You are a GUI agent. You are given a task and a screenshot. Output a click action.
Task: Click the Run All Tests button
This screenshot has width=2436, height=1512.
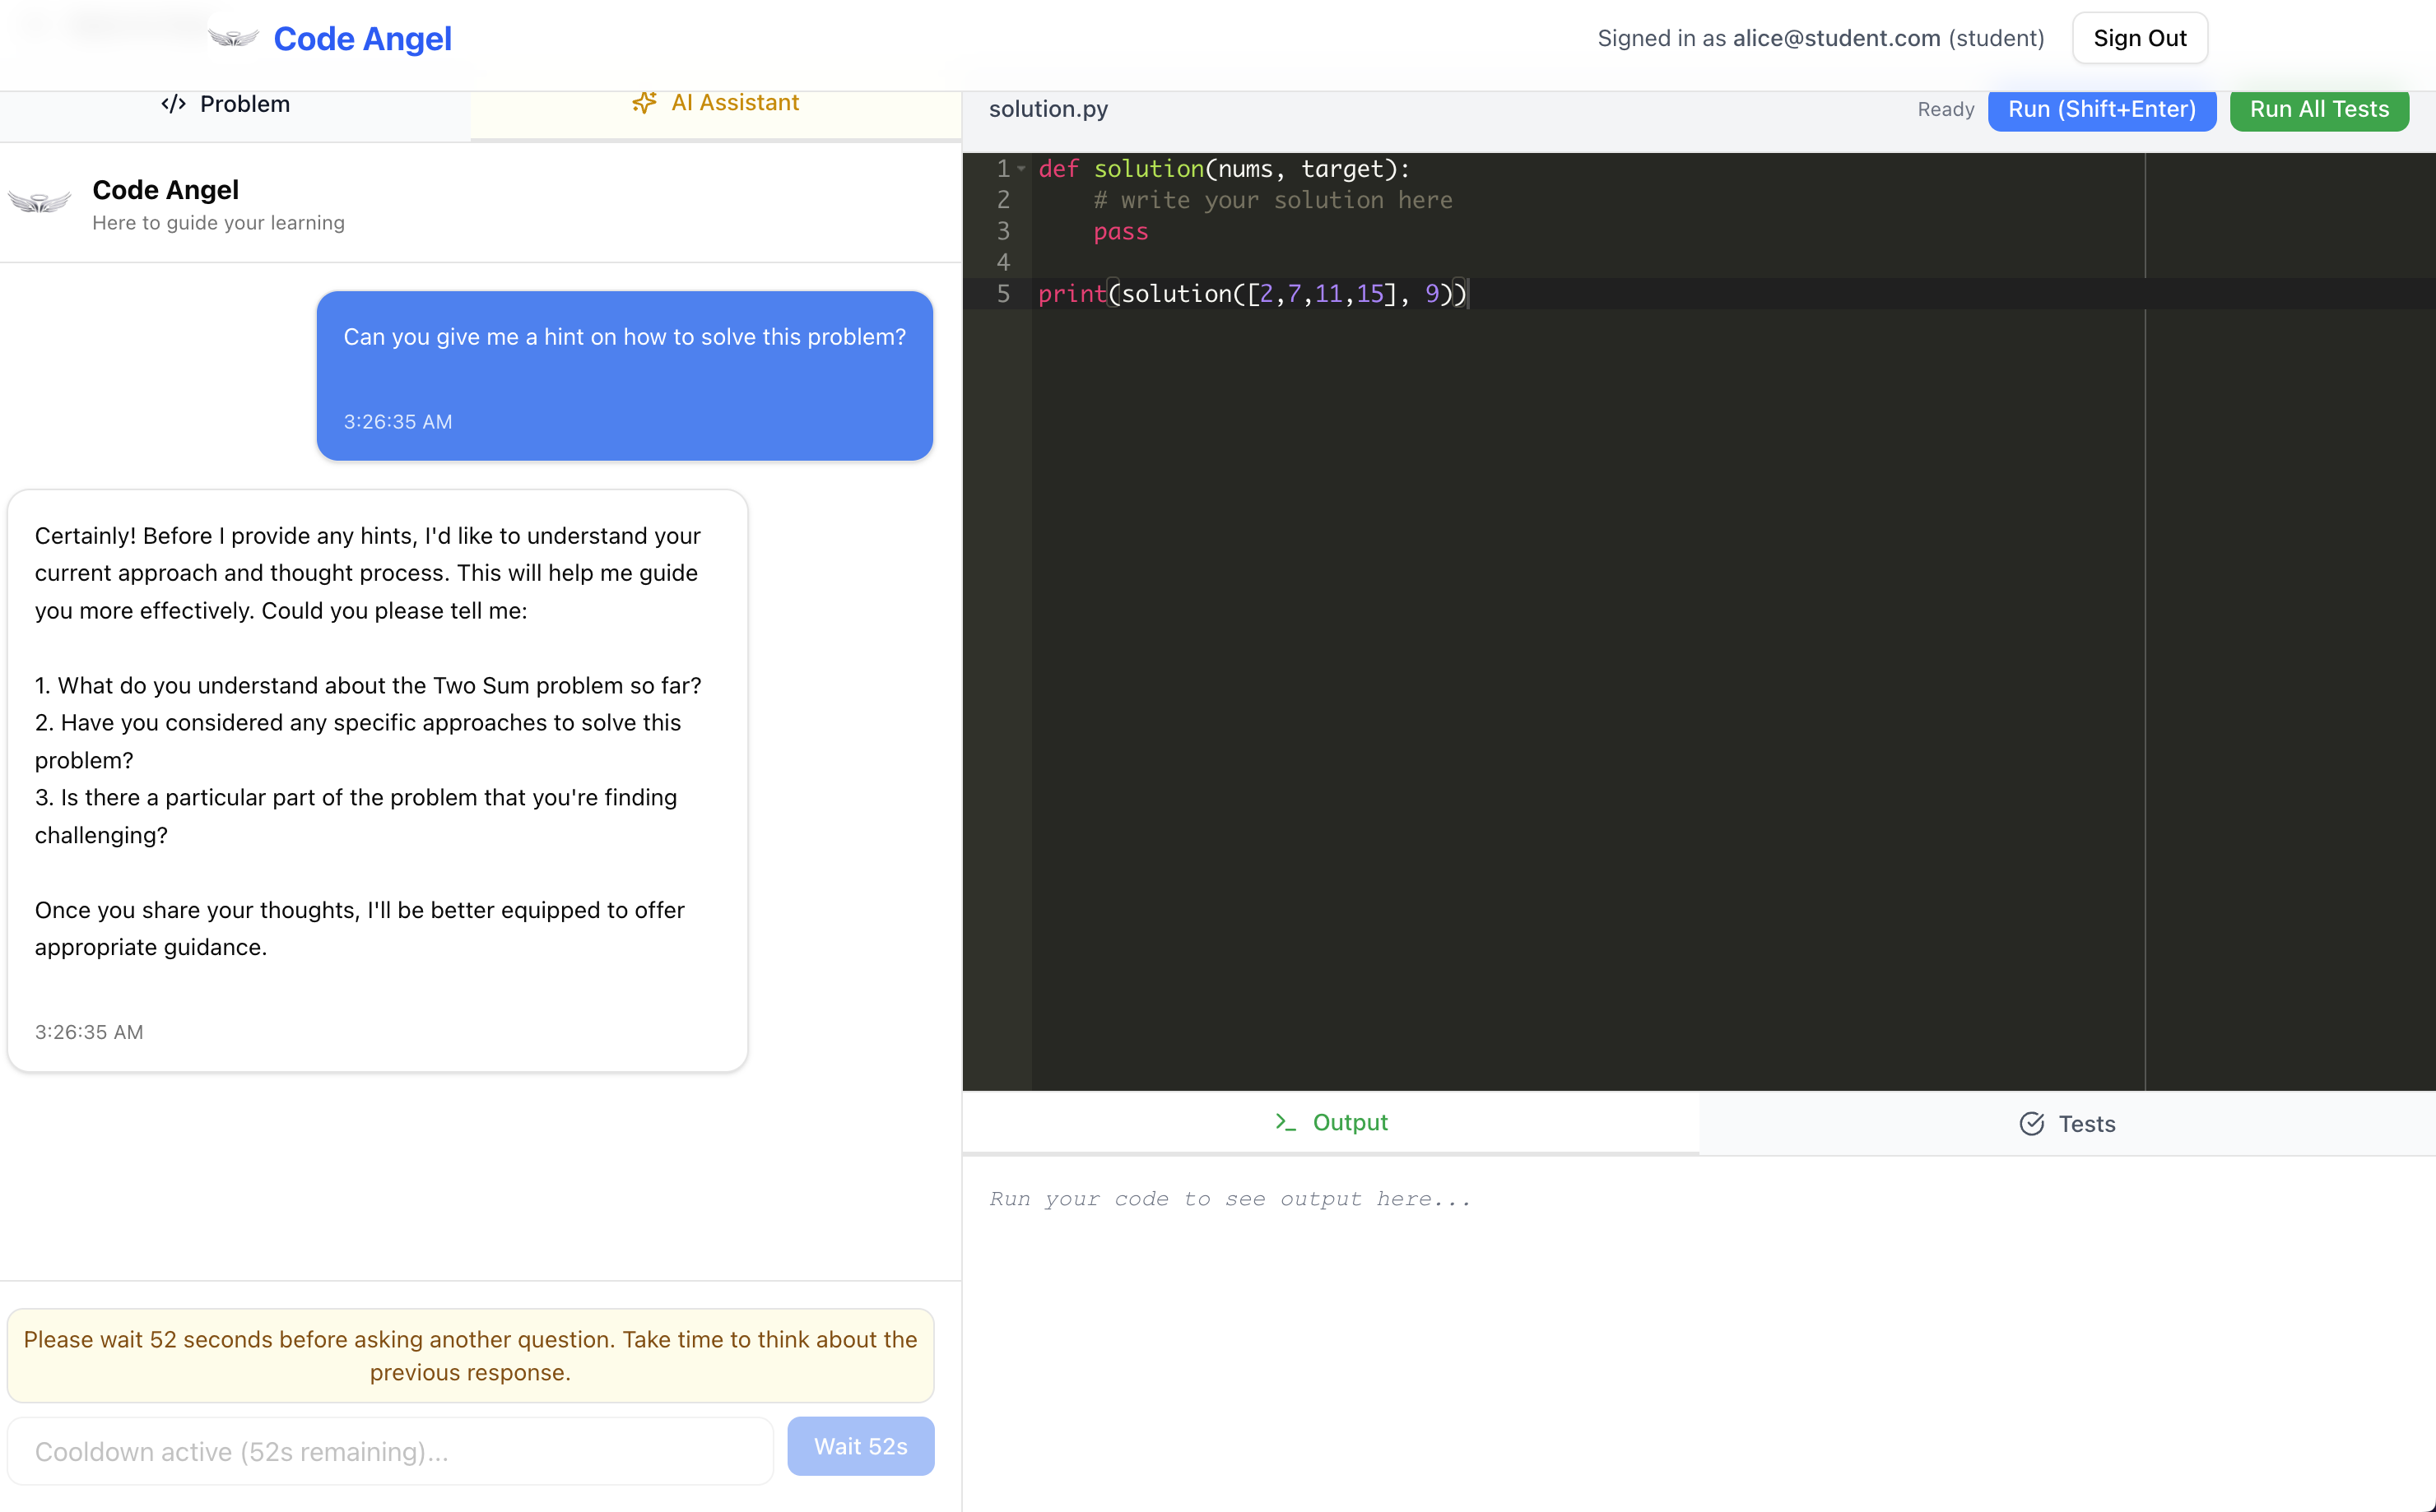click(2318, 109)
